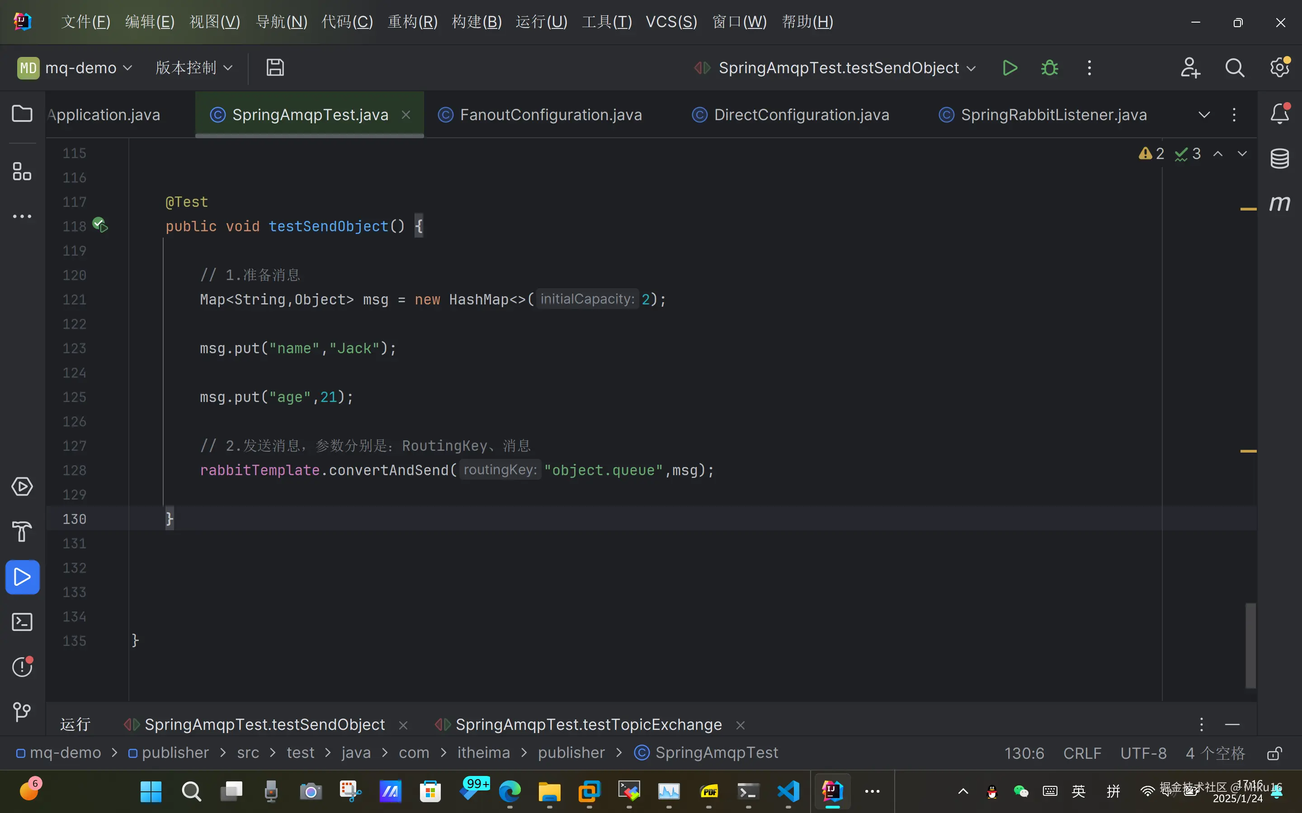Open the Project folder tool window
The width and height of the screenshot is (1302, 813).
pos(22,113)
